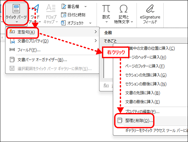Click the 整理と削除 organizer icon
The width and height of the screenshot is (188, 142).
pos(120,120)
